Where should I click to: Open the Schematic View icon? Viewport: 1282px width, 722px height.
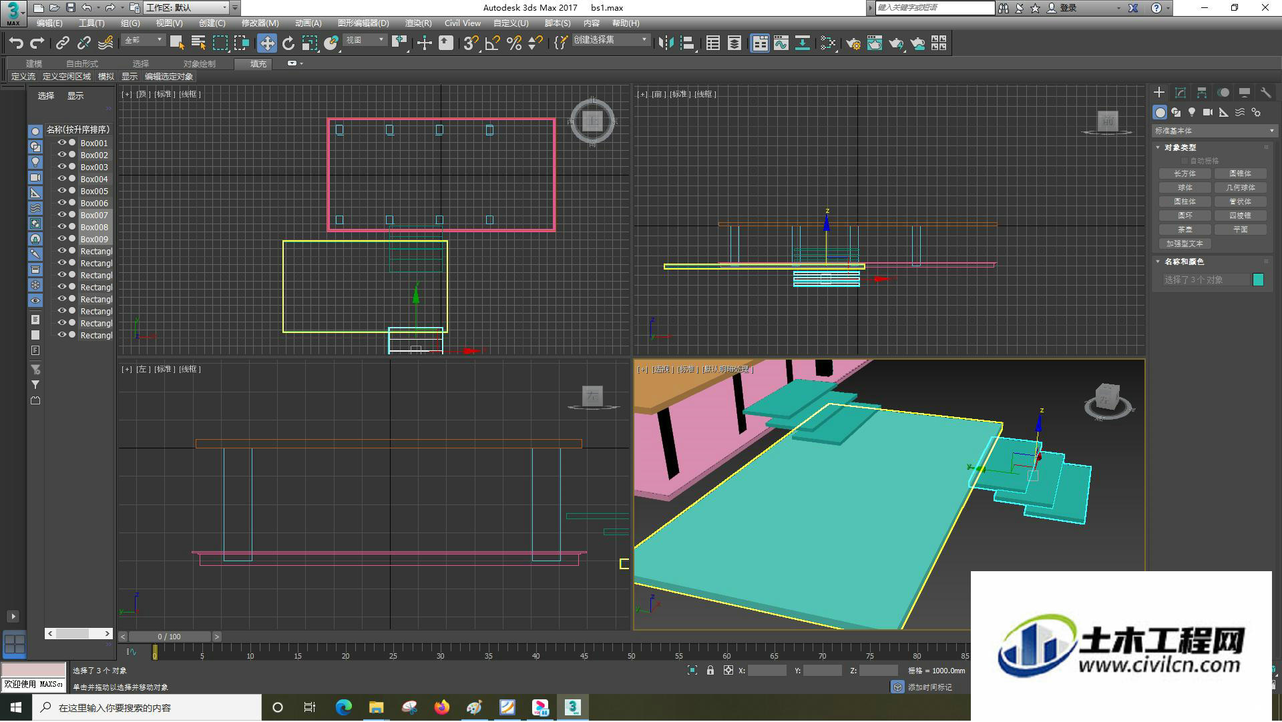coord(803,43)
